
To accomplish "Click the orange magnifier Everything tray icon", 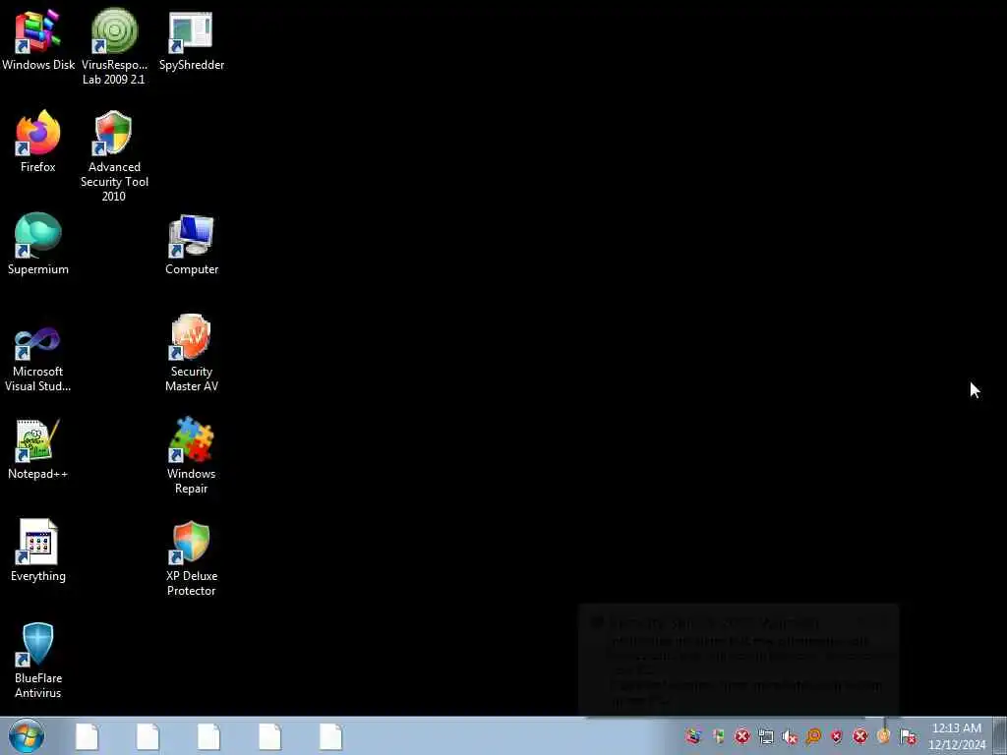I will click(x=813, y=736).
